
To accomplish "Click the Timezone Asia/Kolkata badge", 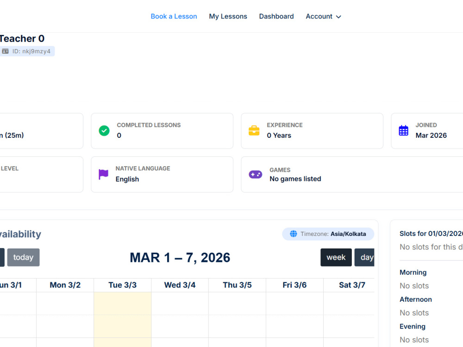I will point(328,234).
